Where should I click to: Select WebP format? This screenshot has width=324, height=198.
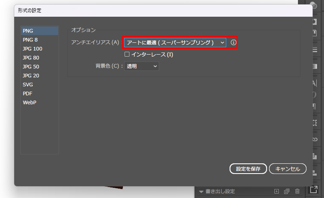coord(39,102)
